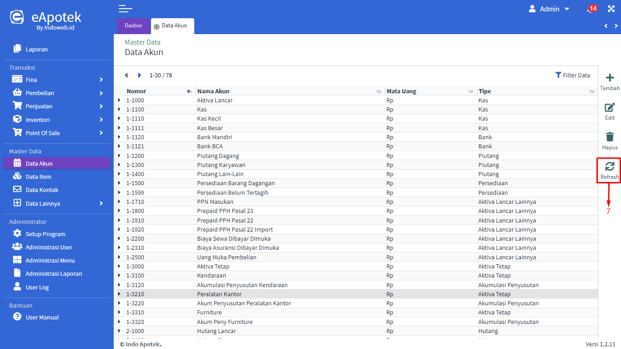Switch to the Dasbor tab
Viewport: 621px width, 349px height.
133,25
